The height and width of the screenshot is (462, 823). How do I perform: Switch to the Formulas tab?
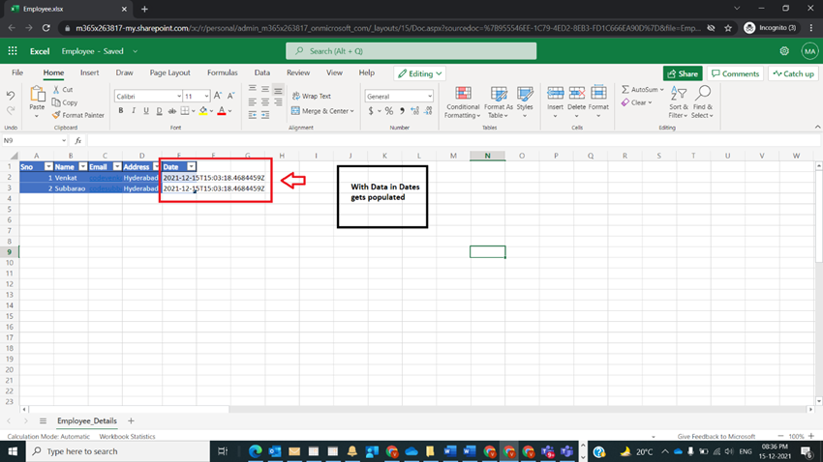pos(222,72)
